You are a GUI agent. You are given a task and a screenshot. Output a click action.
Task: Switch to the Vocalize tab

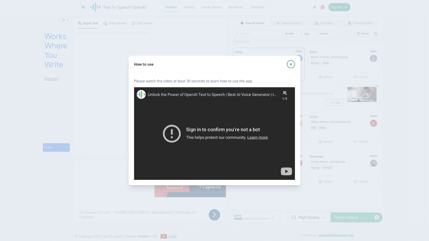click(171, 7)
